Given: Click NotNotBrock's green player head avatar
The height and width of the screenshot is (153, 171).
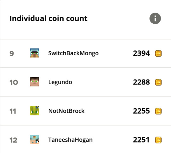Looking at the screenshot, I should click(35, 111).
